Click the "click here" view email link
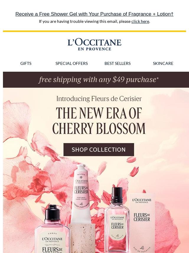The width and height of the screenshot is (189, 253). pyautogui.click(x=140, y=21)
